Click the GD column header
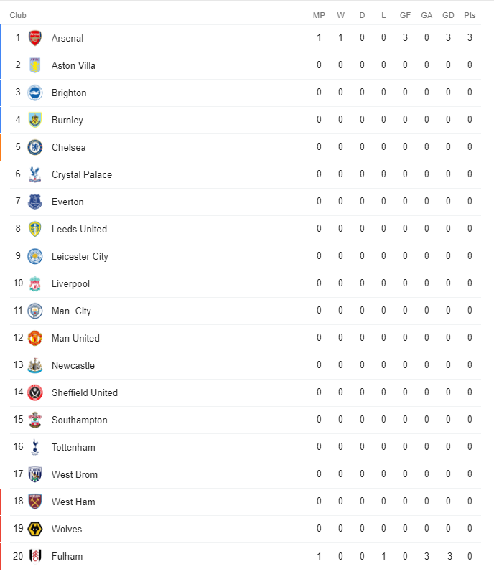 click(x=448, y=15)
